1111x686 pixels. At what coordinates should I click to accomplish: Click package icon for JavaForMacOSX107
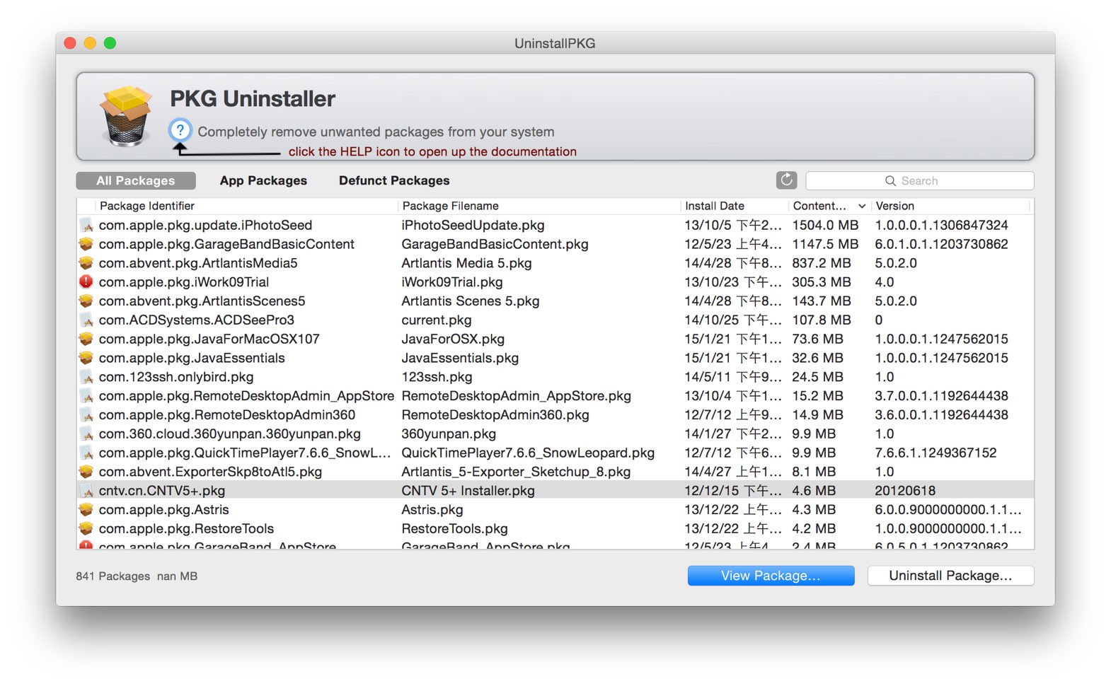pyautogui.click(x=86, y=339)
